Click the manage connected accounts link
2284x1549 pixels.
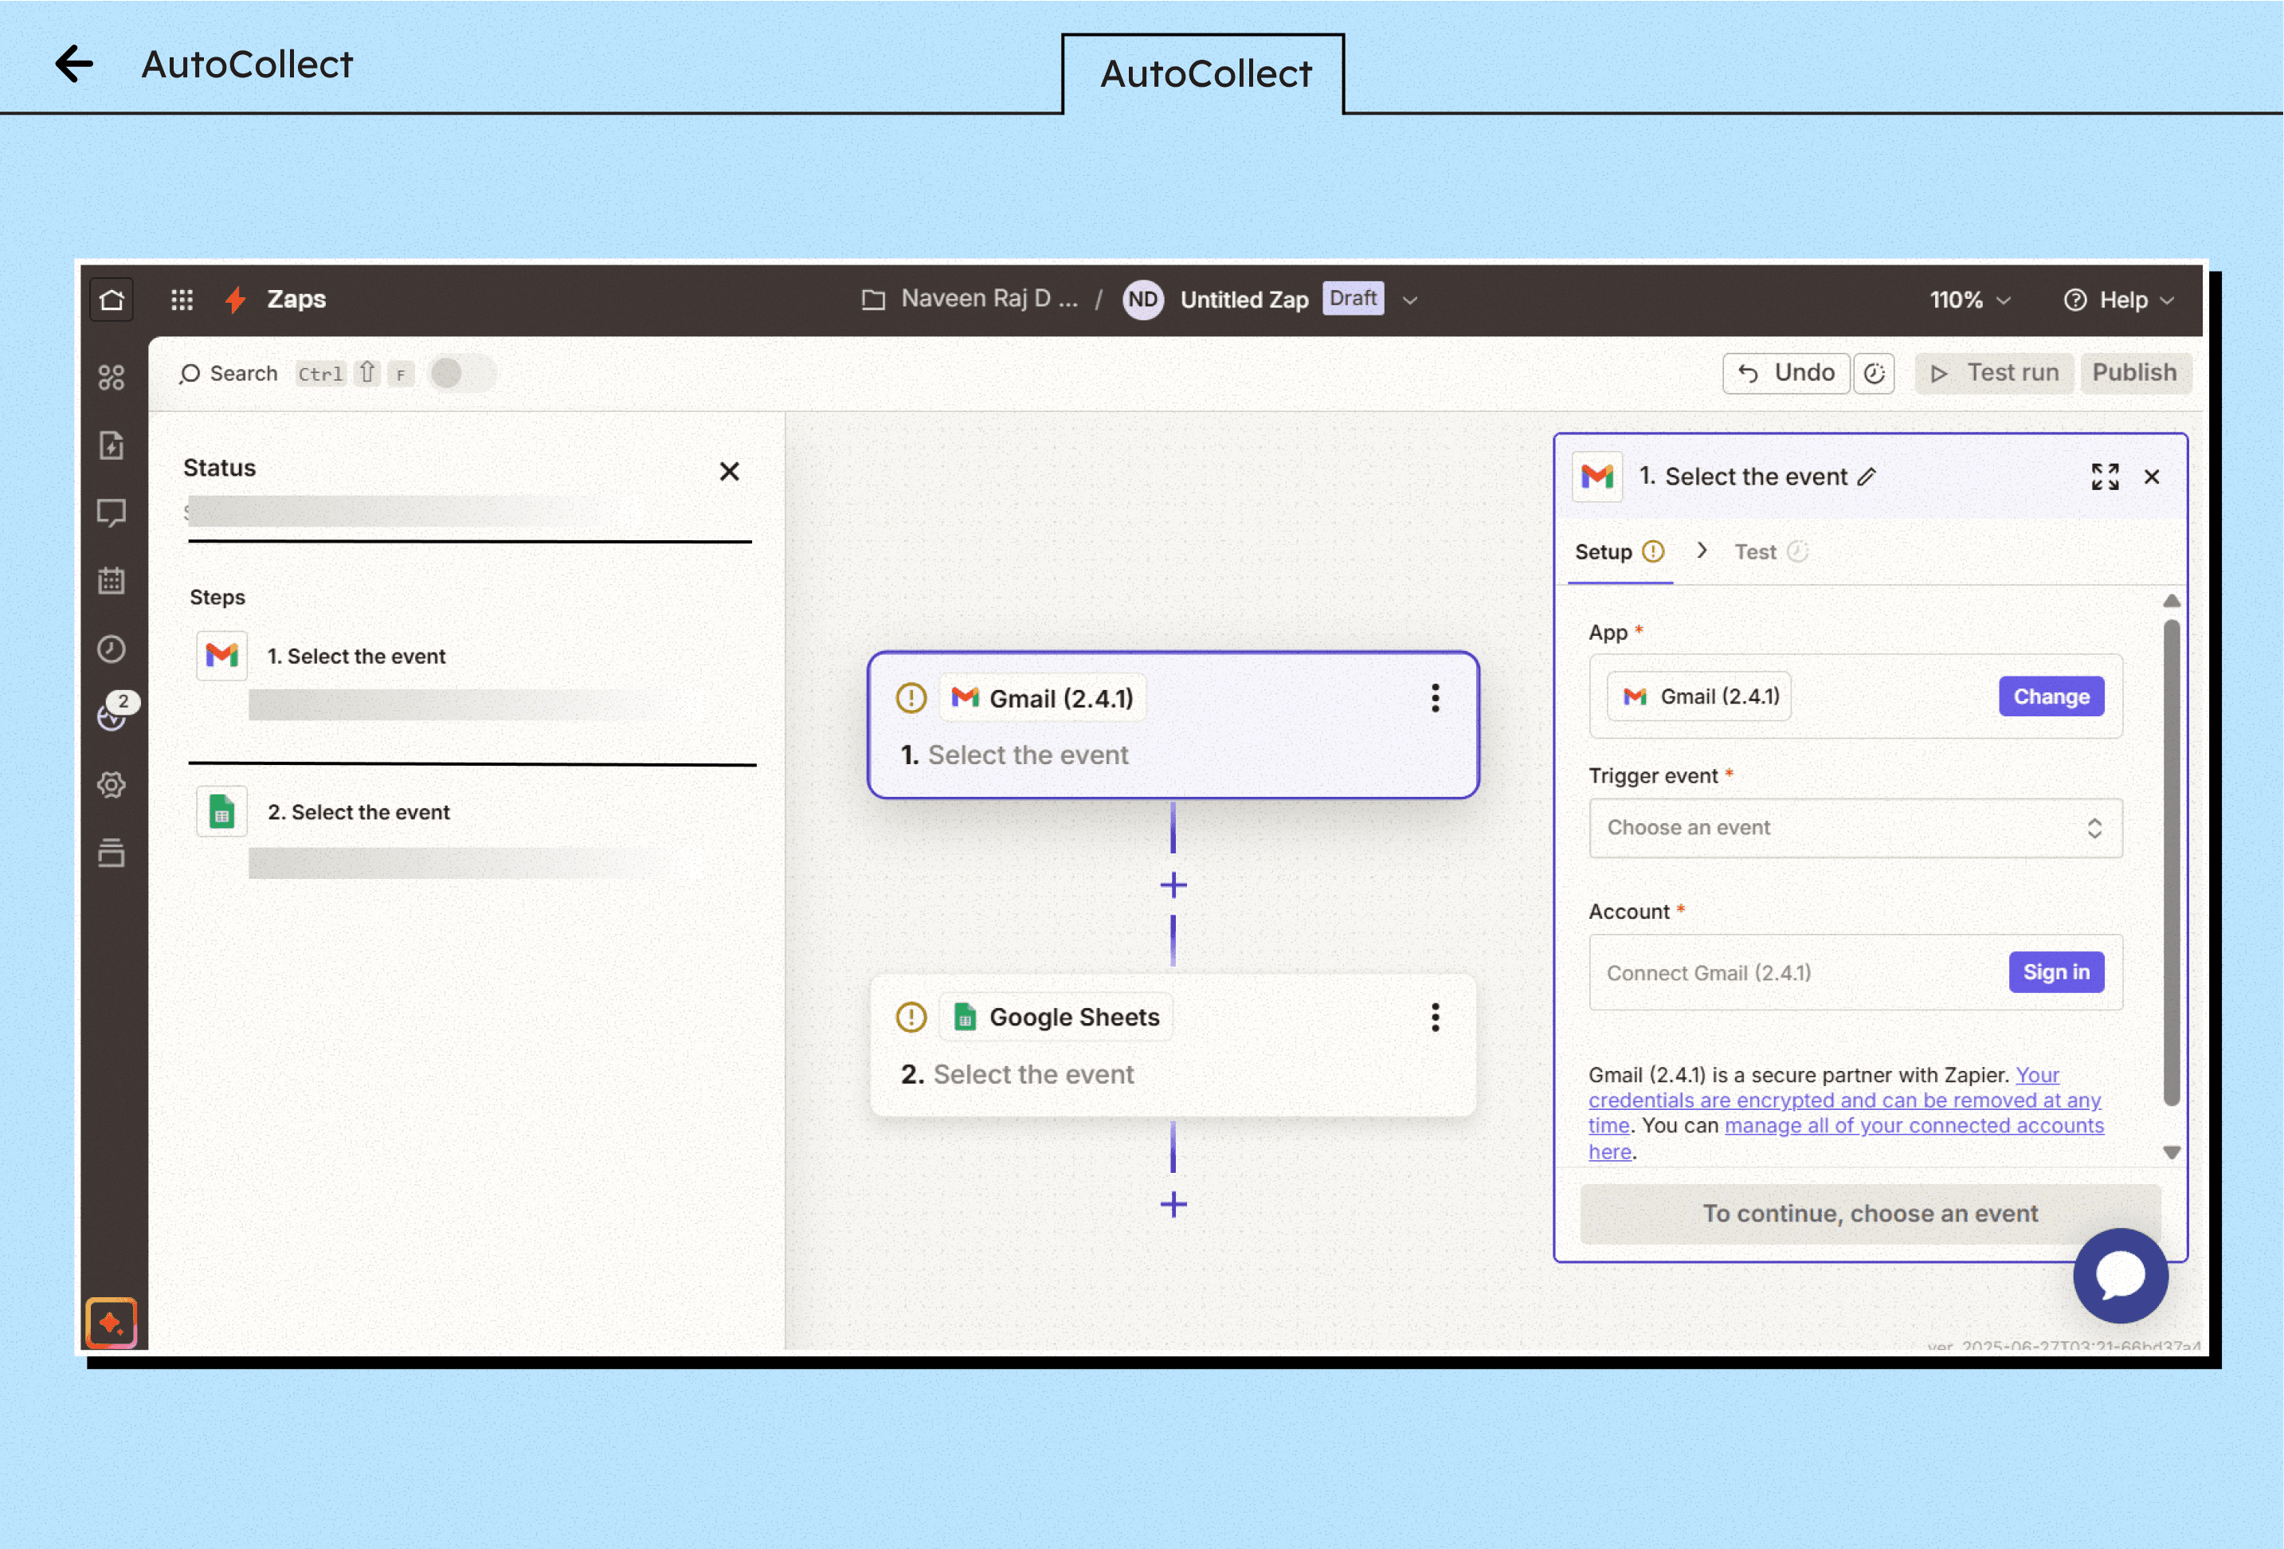[x=1913, y=1125]
